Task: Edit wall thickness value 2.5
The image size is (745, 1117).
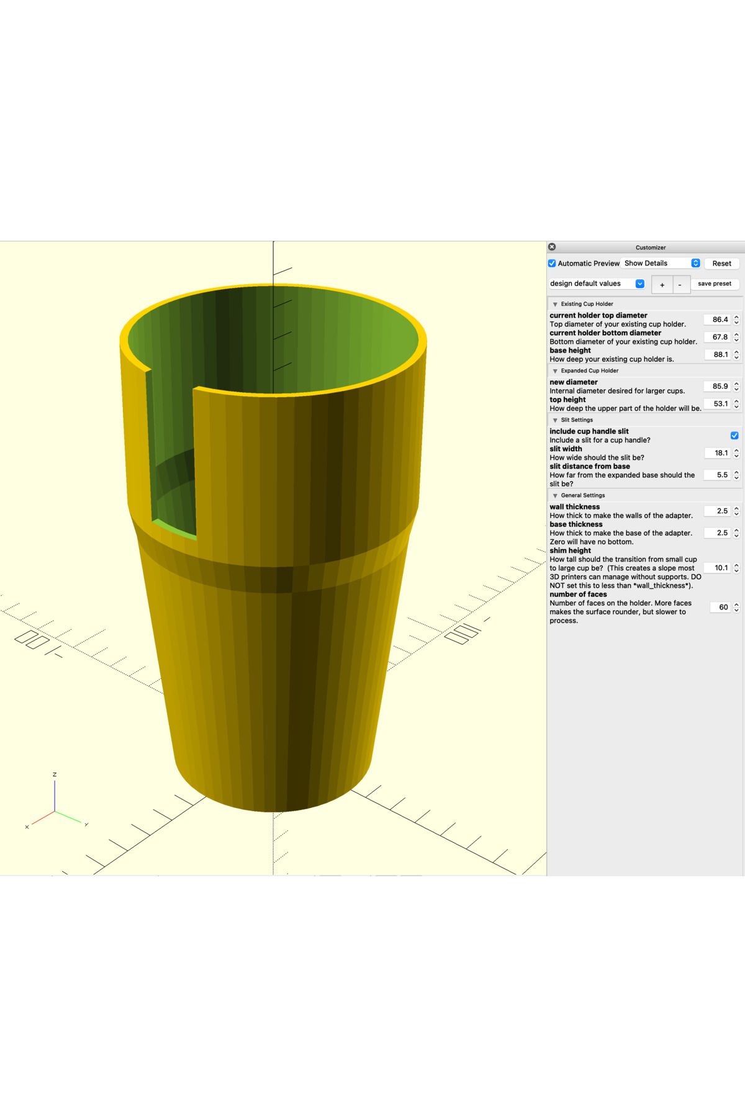Action: coord(718,511)
